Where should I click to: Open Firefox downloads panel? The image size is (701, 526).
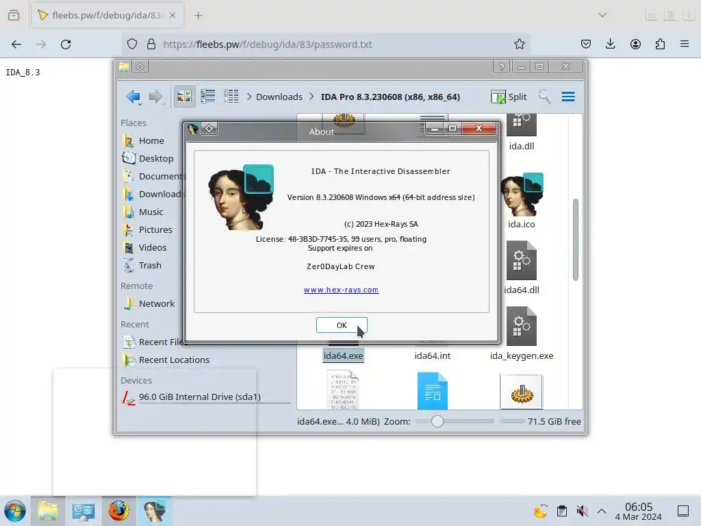coord(610,45)
